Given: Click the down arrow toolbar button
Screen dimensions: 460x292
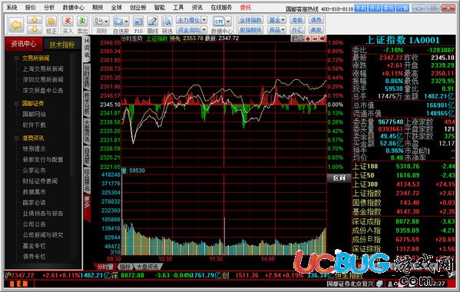Looking at the screenshot, I should [35, 29].
